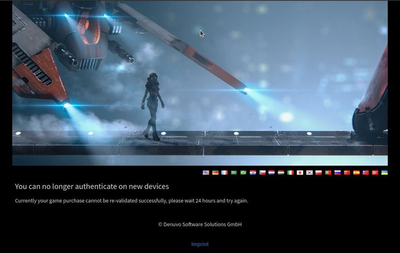
Task: Choose the Polish flag language
Action: click(319, 173)
